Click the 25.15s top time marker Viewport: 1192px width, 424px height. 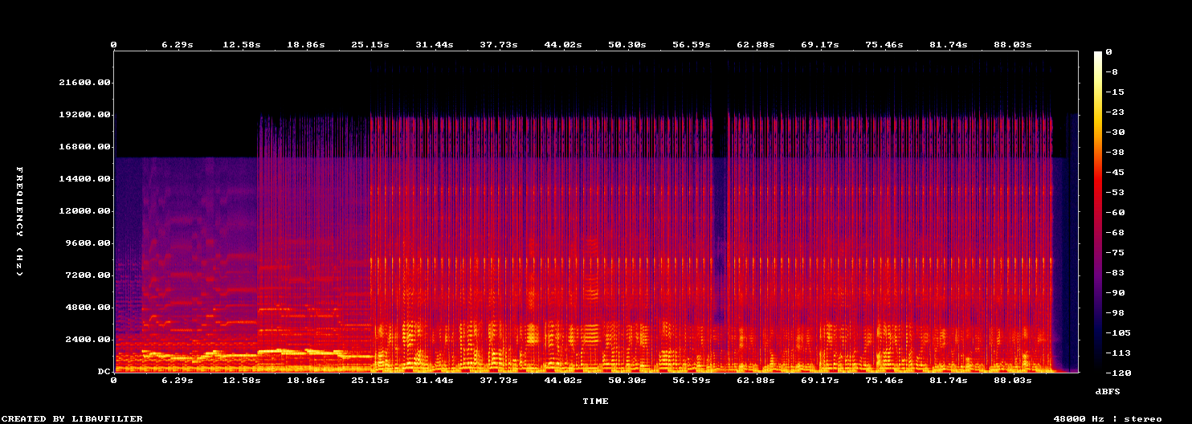point(370,45)
